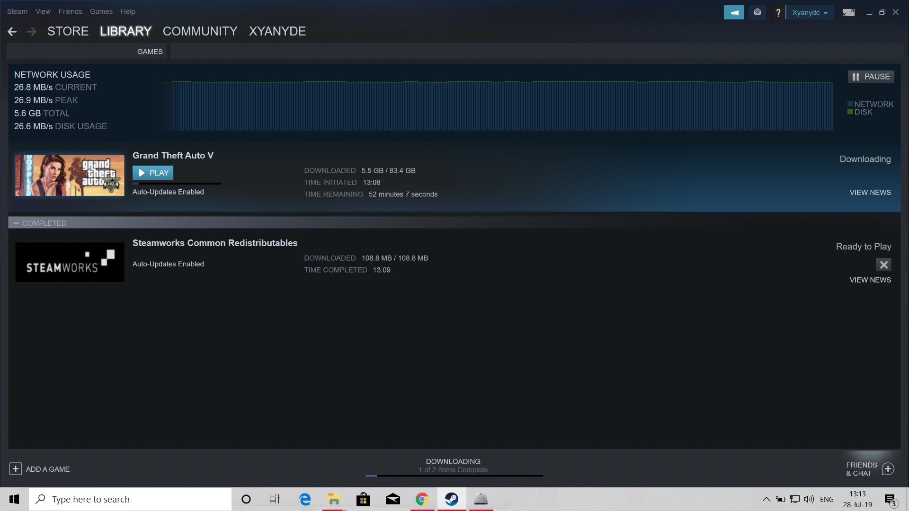The width and height of the screenshot is (909, 511).
Task: Go to the STORE section
Action: pos(68,31)
